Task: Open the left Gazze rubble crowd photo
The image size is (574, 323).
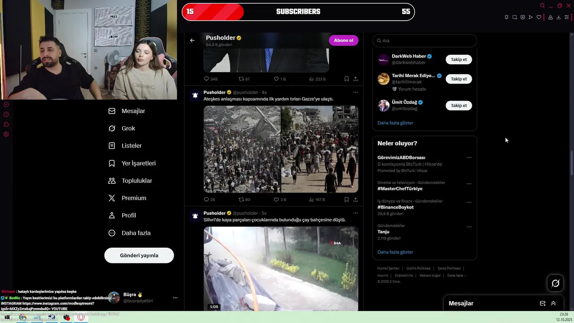Action: click(242, 149)
